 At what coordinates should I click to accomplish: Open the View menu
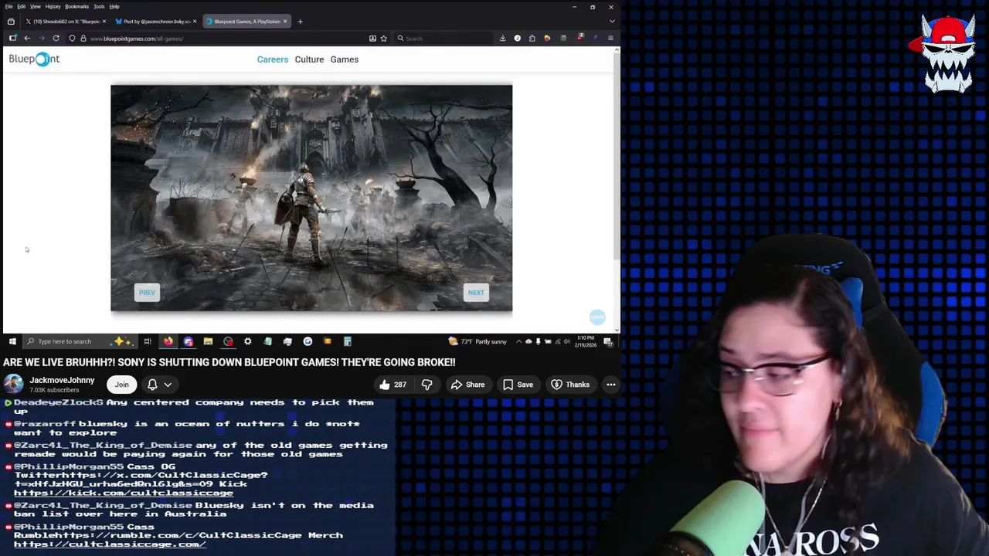(x=36, y=6)
